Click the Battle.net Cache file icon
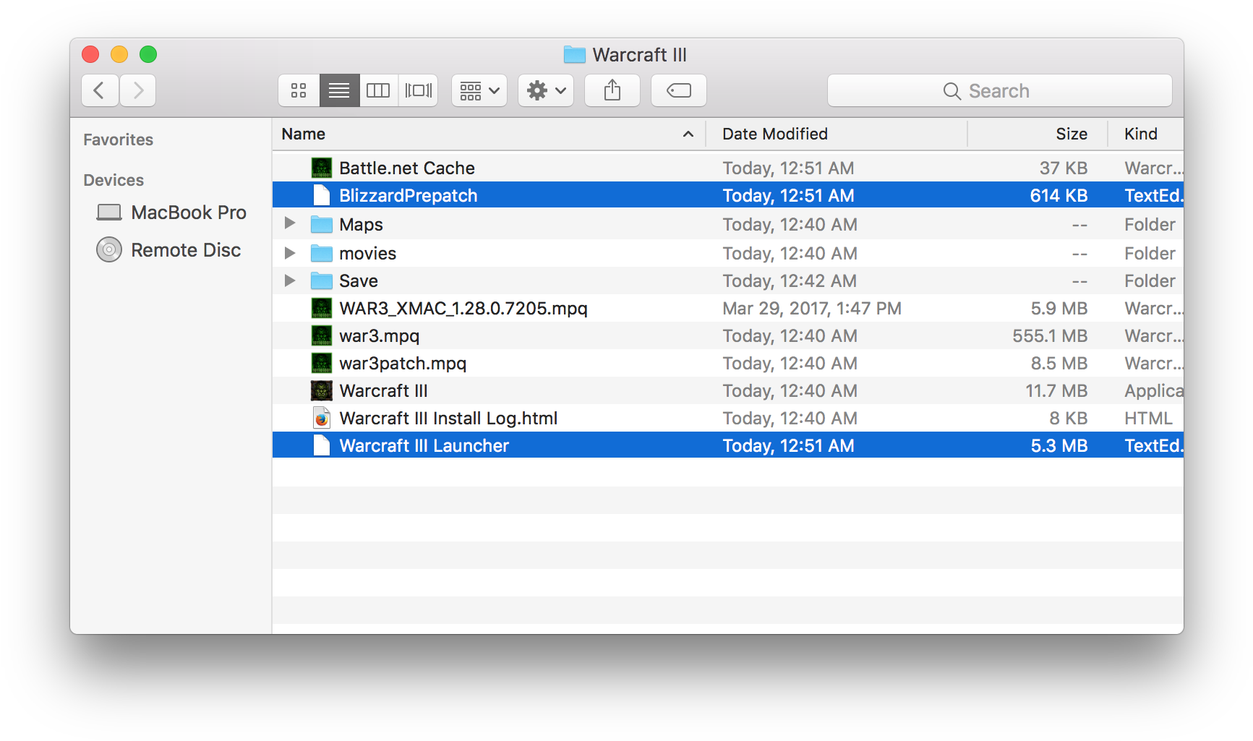This screenshot has height=741, width=1253. coord(322,168)
